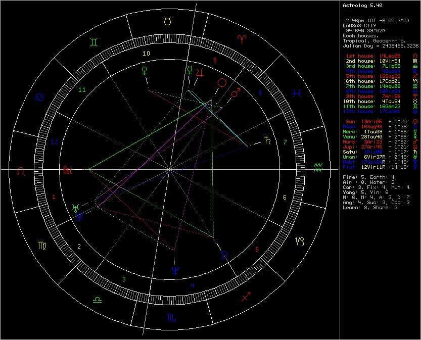Select the Uranus glyph in the chart wheel

tap(75, 207)
